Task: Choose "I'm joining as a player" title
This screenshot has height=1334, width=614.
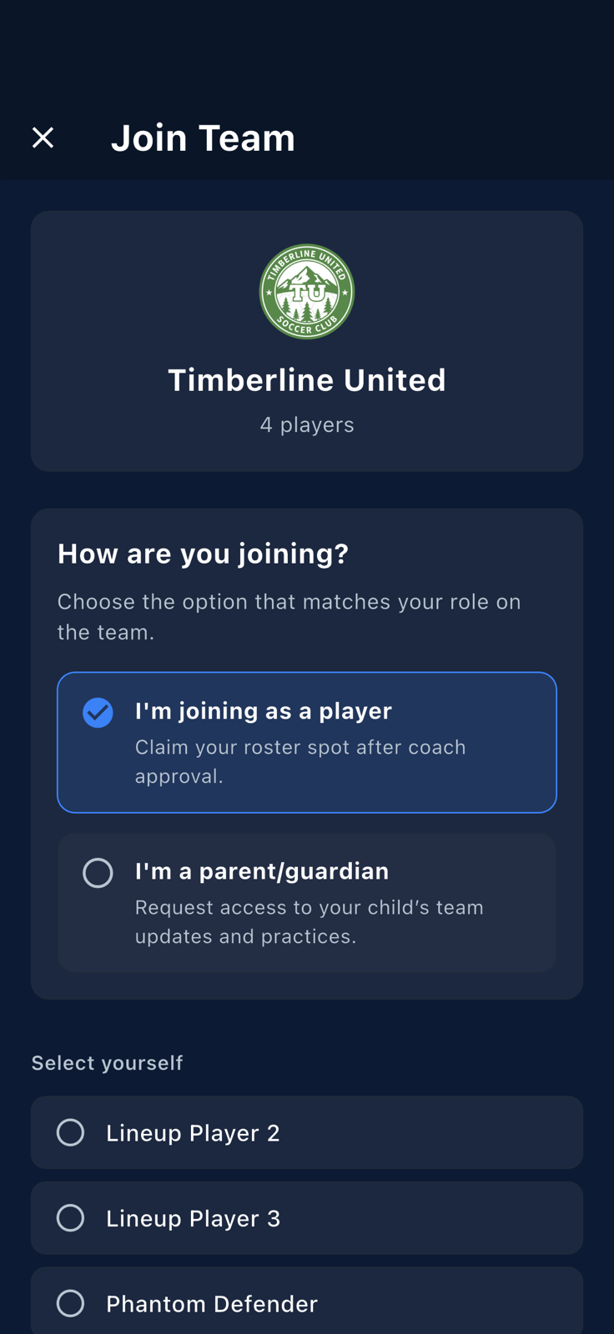Action: (x=264, y=711)
